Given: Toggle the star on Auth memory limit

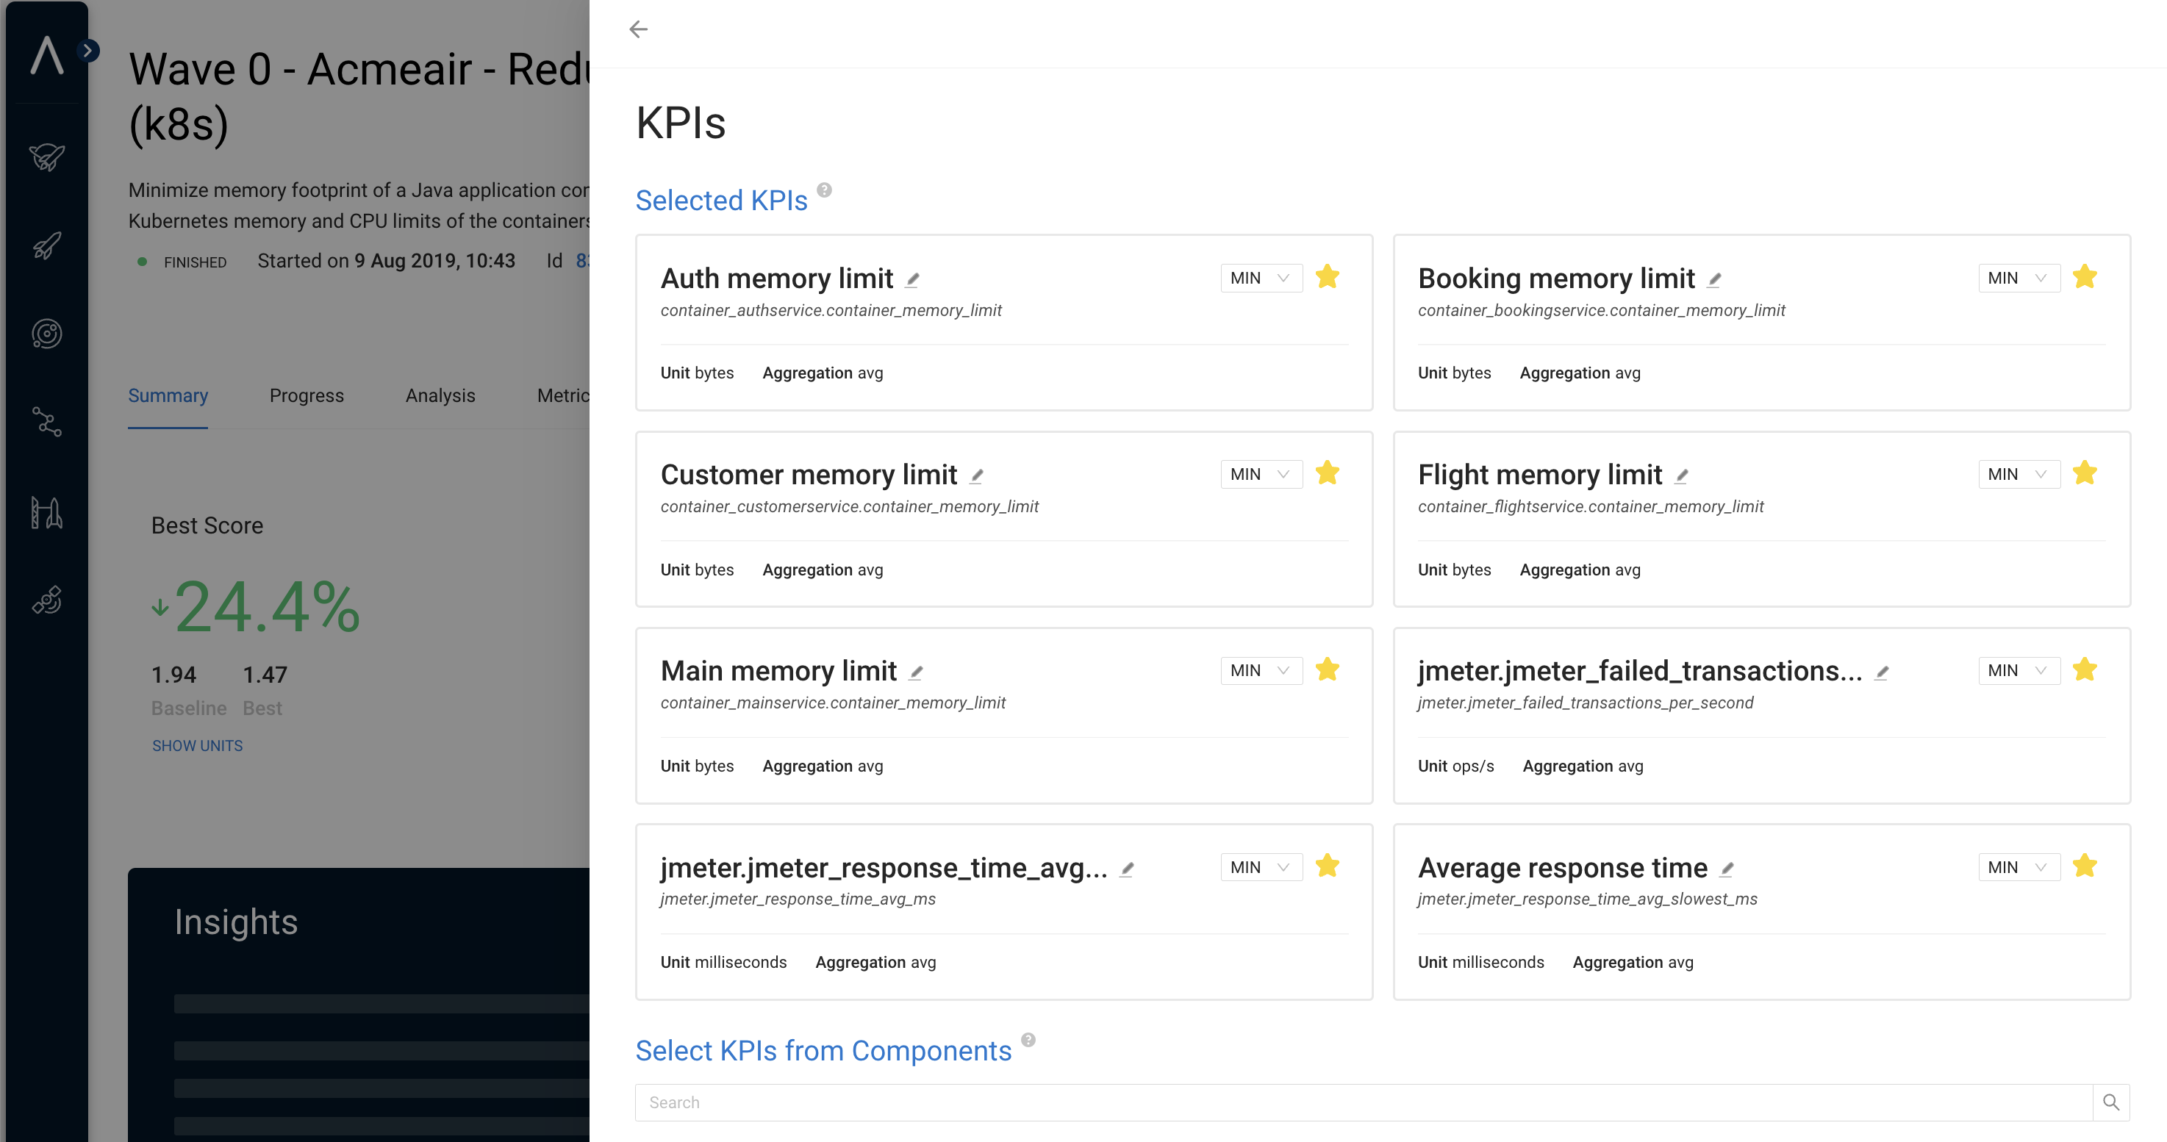Looking at the screenshot, I should (1327, 276).
